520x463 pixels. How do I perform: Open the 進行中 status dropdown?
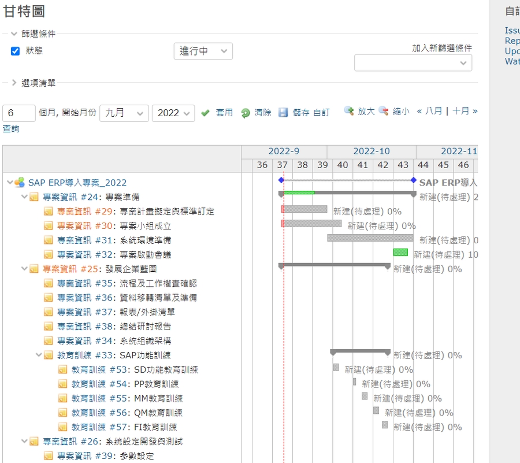click(203, 51)
